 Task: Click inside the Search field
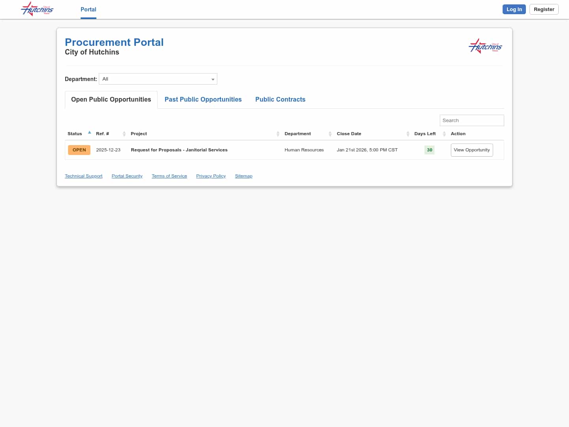[x=472, y=120]
